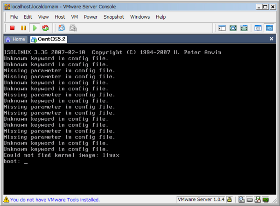280x206 pixels.
Task: Take a snapshot of the virtual machine
Action: click(x=62, y=28)
